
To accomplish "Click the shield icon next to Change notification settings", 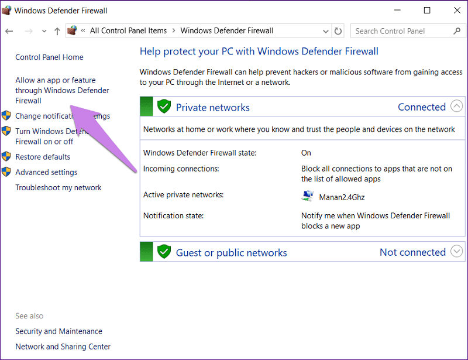I will (8, 116).
